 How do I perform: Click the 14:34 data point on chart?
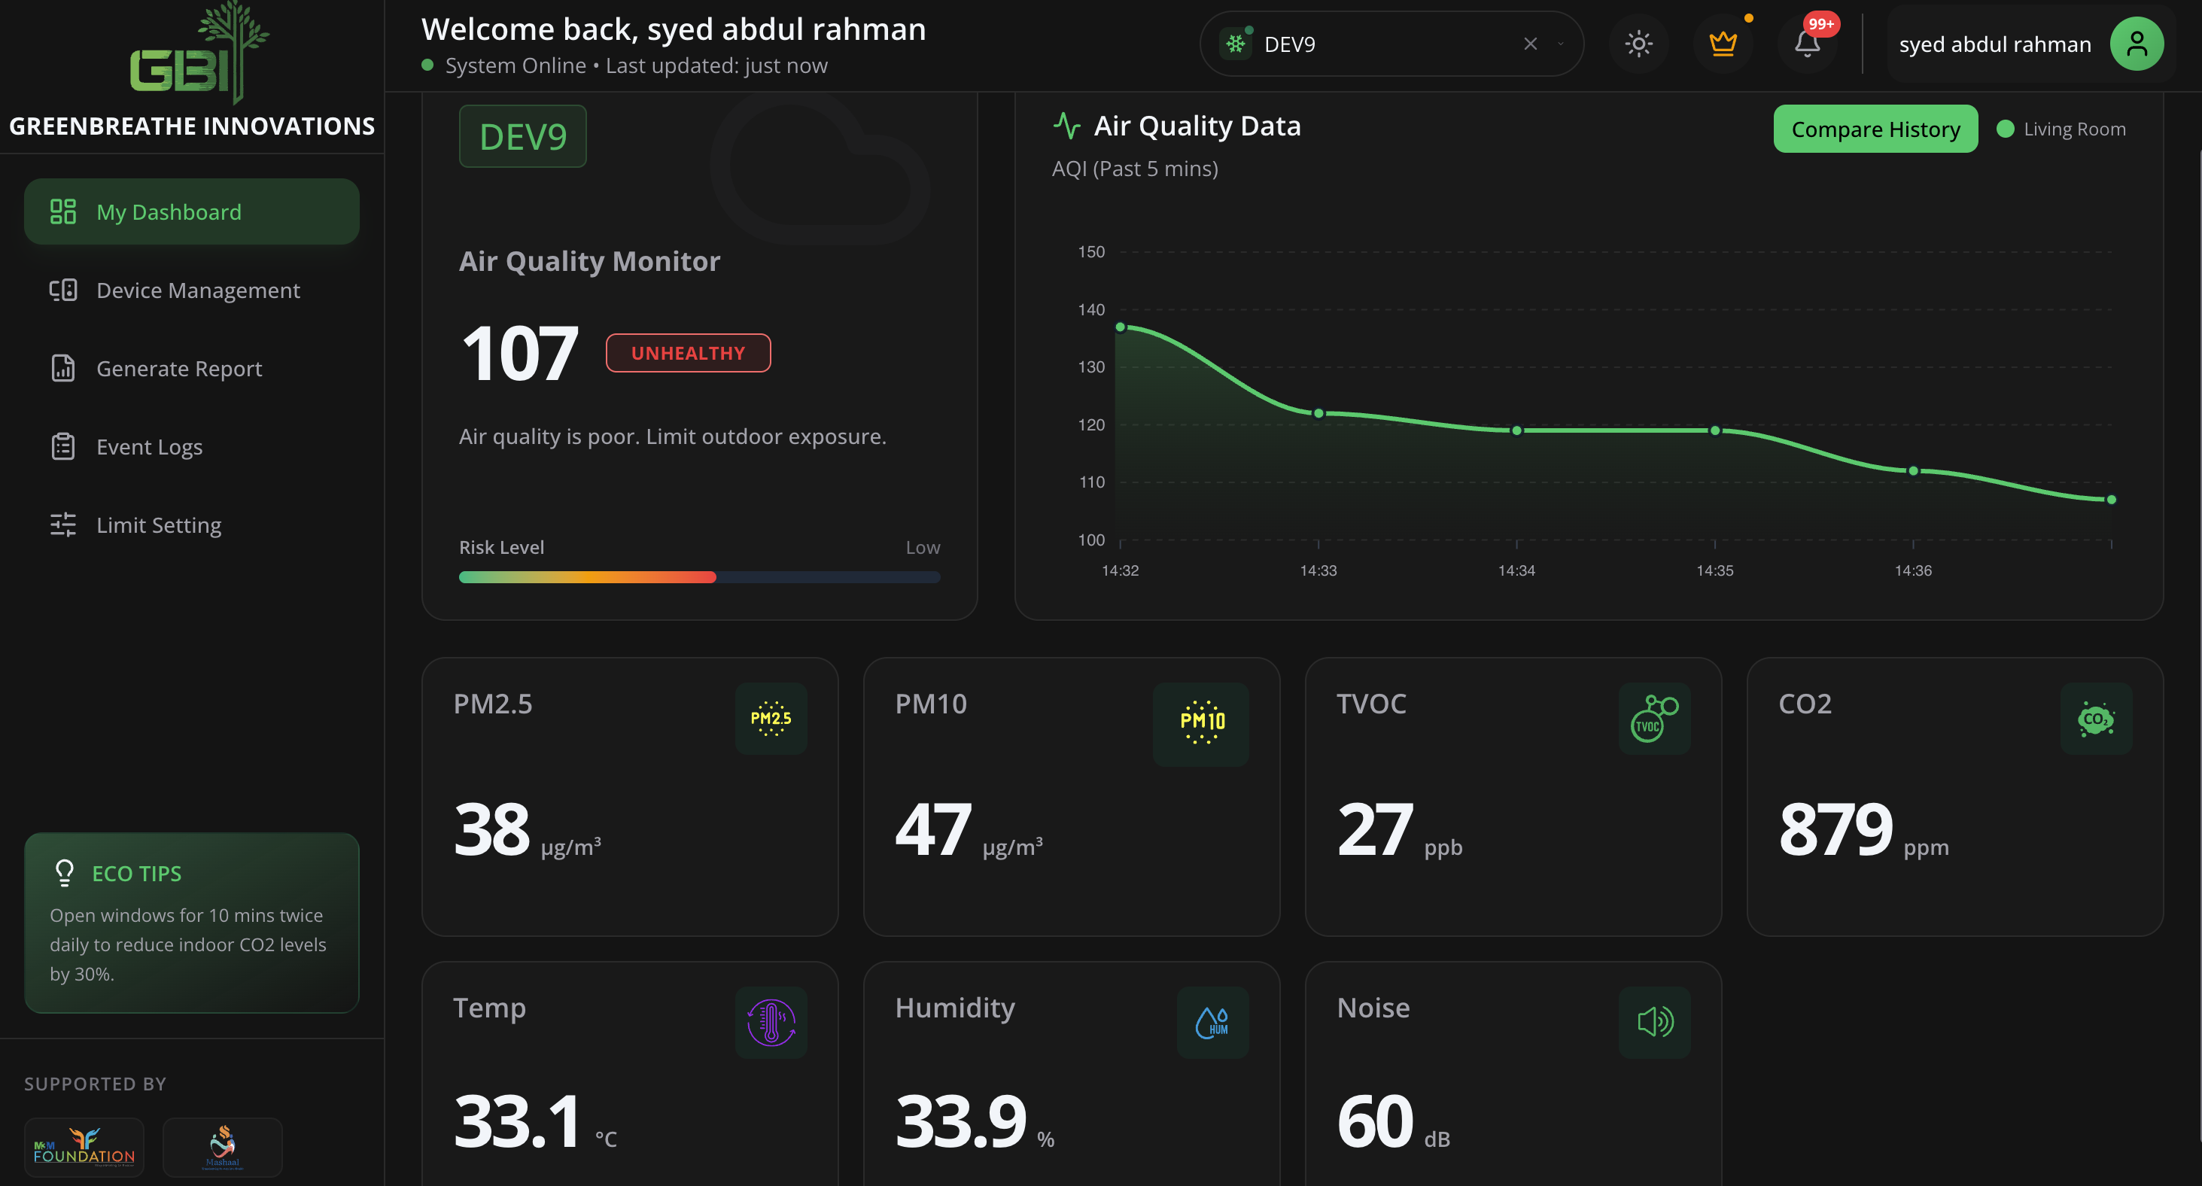[1516, 431]
